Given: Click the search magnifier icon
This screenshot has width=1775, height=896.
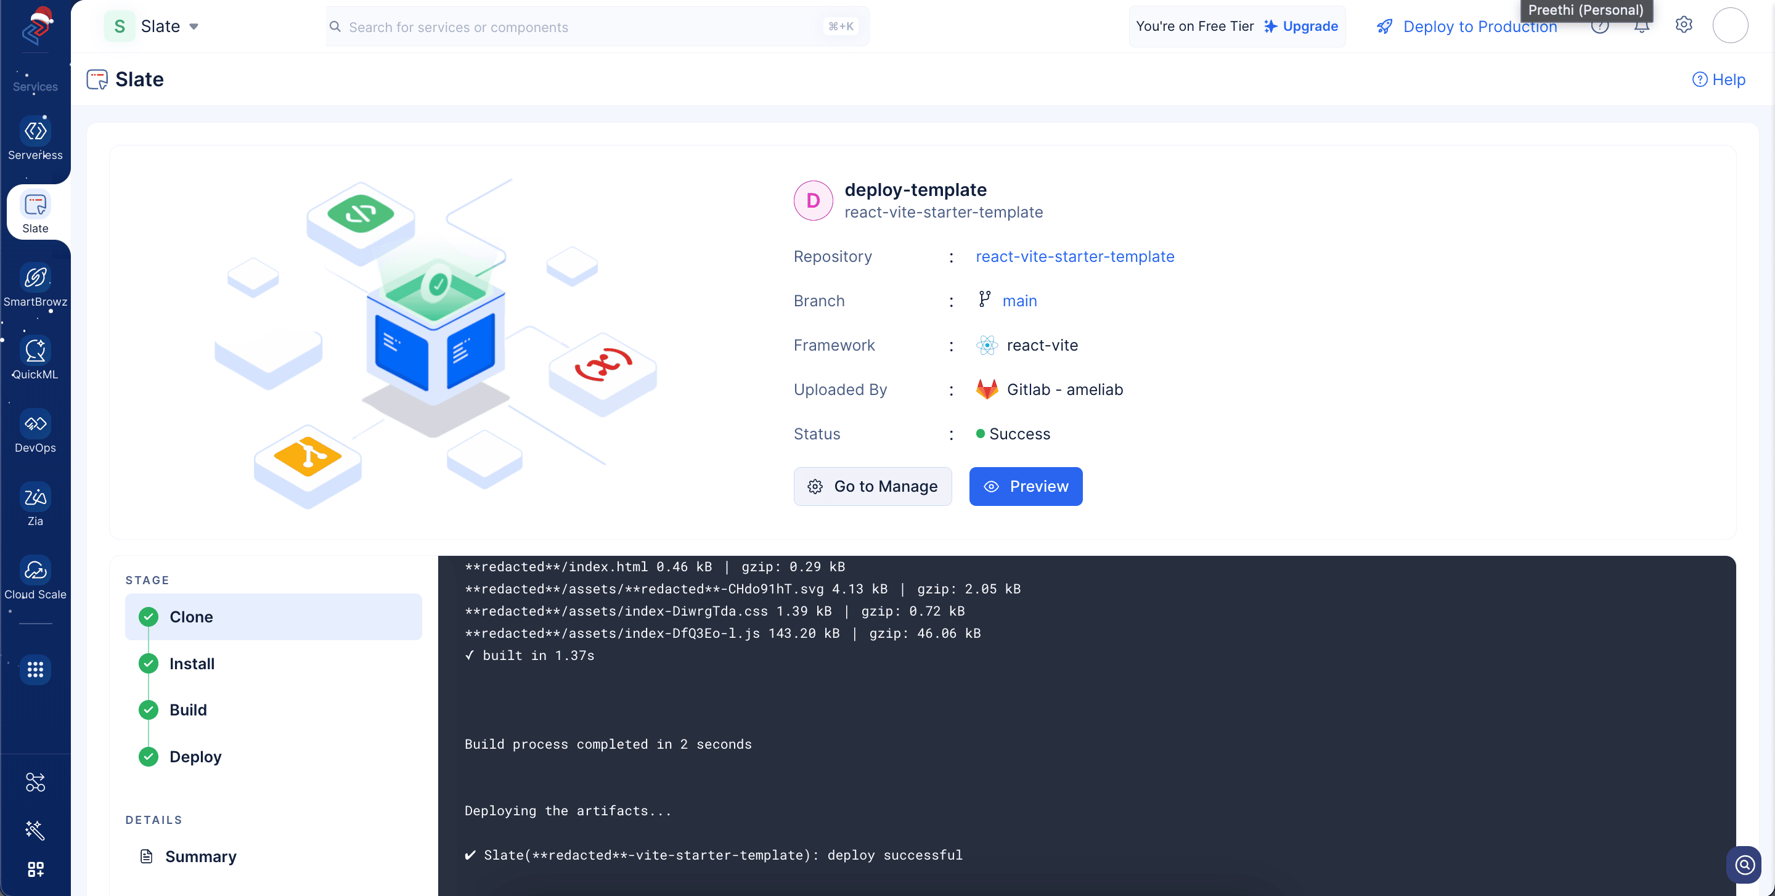Looking at the screenshot, I should 335,27.
